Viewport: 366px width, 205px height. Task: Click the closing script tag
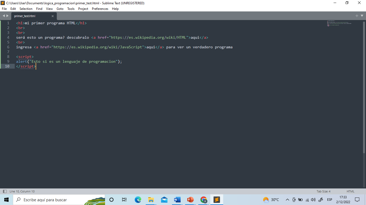point(26,66)
